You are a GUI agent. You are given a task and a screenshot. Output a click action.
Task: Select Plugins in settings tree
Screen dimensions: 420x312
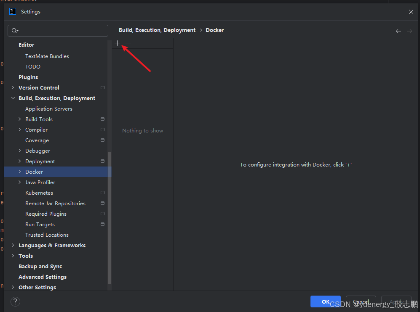point(28,77)
